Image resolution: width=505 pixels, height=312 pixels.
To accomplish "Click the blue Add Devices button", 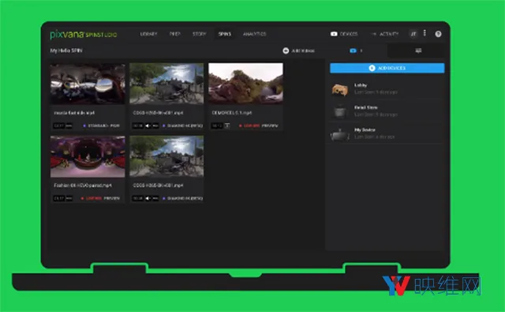I will [x=387, y=68].
